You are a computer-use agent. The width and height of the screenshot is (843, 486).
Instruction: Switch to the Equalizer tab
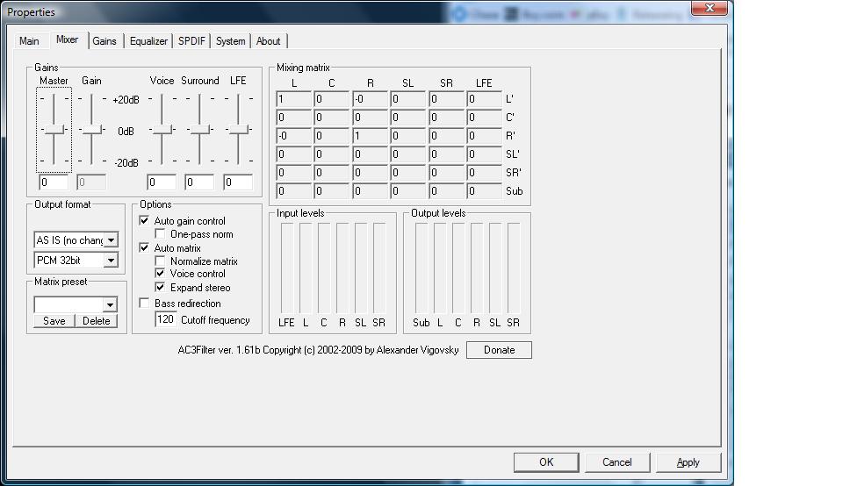point(148,41)
